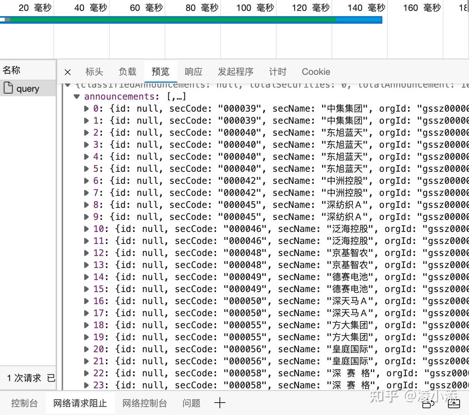
Task: Expand announcement item 17
Action: (86, 313)
